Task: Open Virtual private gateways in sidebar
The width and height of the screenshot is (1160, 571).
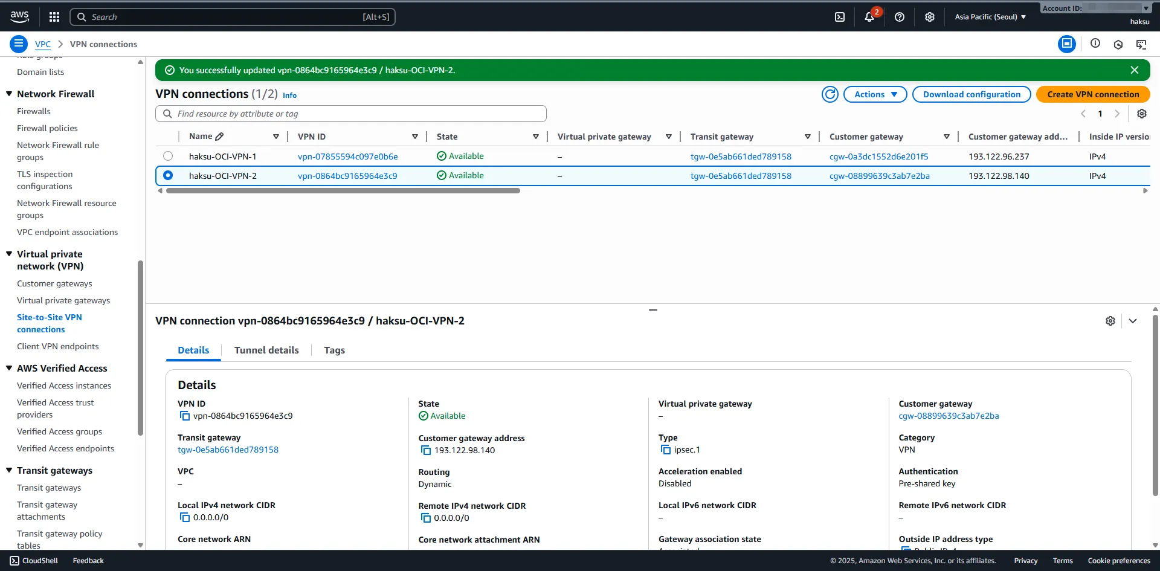Action: pos(63,300)
